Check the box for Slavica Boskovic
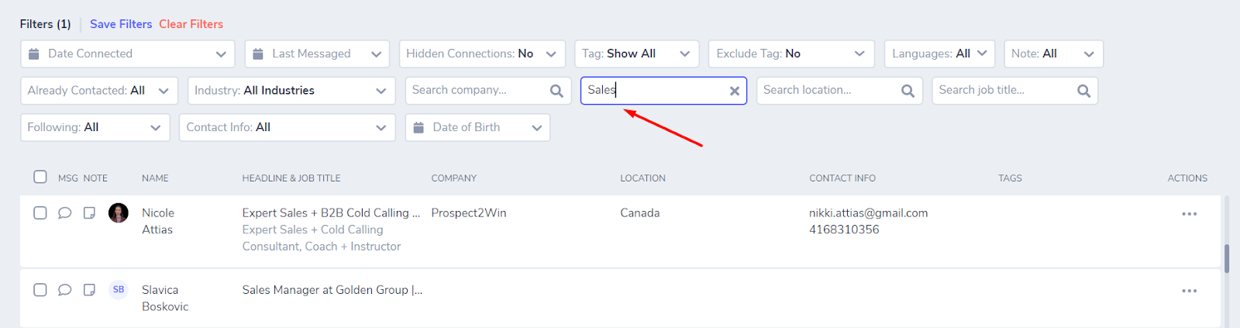1240x328 pixels. [40, 289]
